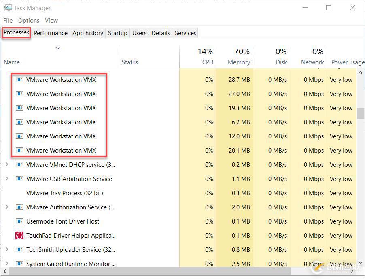Expand the System Guard Runtime Monitor group
This screenshot has width=365, height=279.
coord(7,263)
